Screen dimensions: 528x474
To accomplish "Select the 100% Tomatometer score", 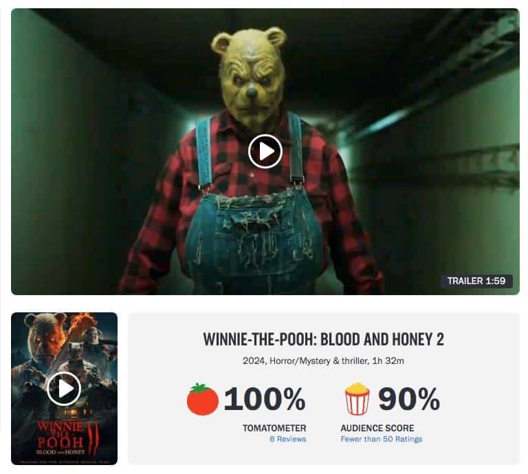I will click(x=265, y=399).
